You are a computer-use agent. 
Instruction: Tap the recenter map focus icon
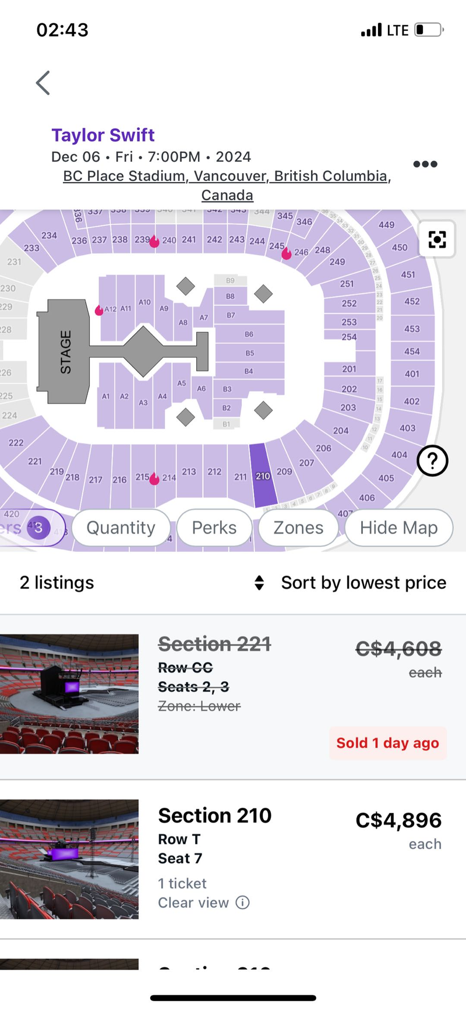(x=437, y=239)
